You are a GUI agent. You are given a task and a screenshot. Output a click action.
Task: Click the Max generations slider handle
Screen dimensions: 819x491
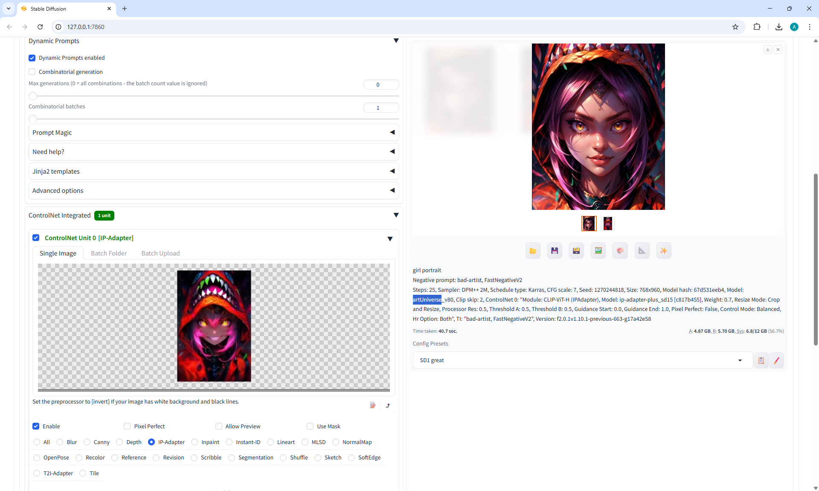click(33, 96)
